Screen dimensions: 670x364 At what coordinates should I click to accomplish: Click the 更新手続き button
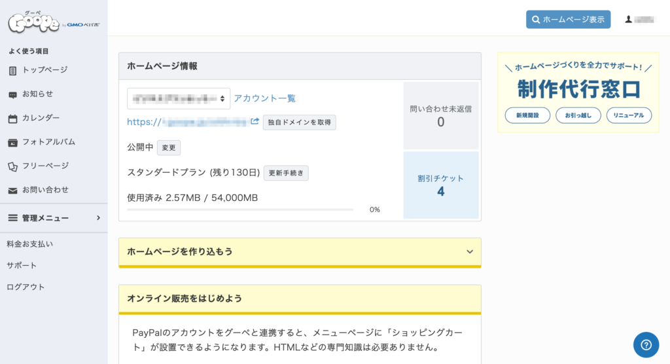286,173
